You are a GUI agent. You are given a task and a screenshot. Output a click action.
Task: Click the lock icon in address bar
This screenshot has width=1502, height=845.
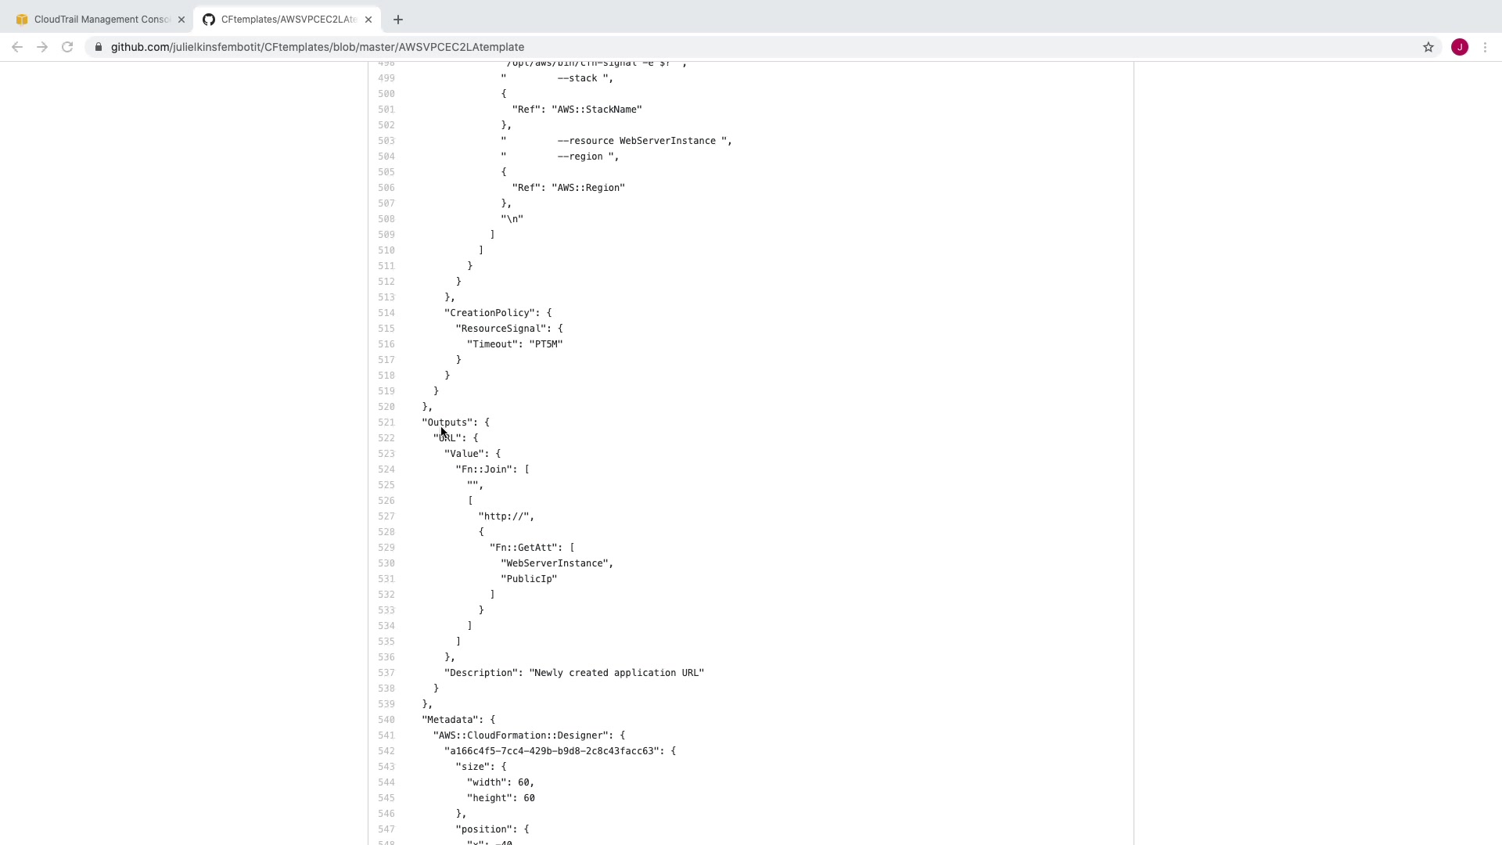(x=99, y=47)
